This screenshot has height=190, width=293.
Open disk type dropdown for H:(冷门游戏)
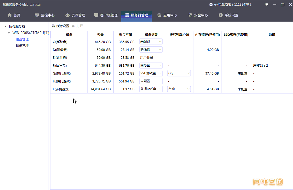(x=151, y=81)
